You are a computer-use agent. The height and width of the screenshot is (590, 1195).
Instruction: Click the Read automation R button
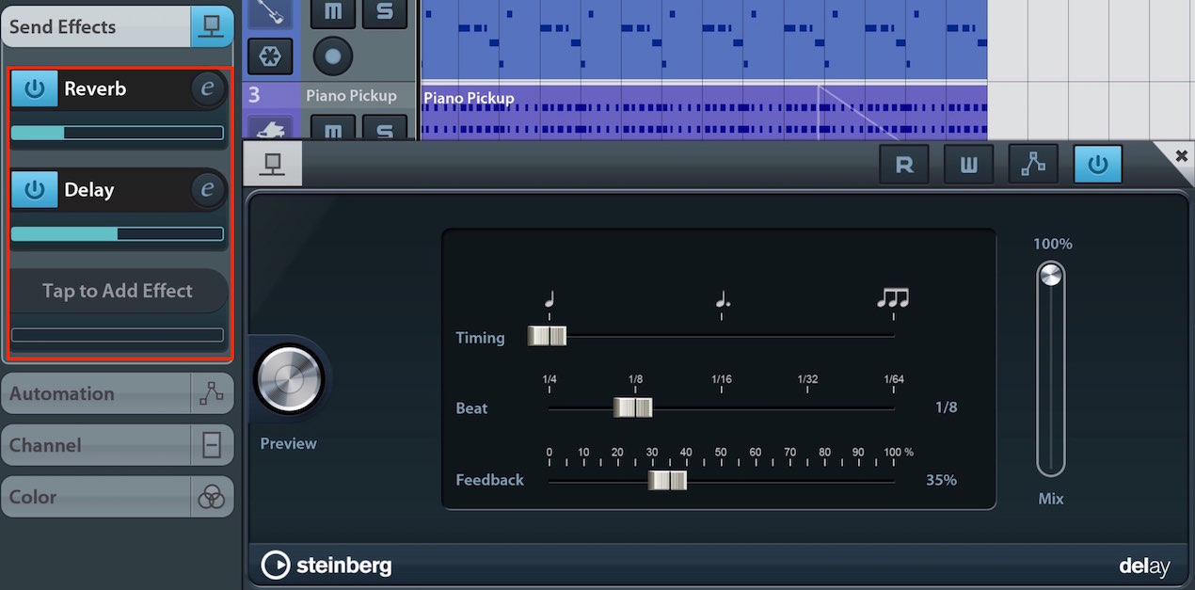(x=904, y=165)
